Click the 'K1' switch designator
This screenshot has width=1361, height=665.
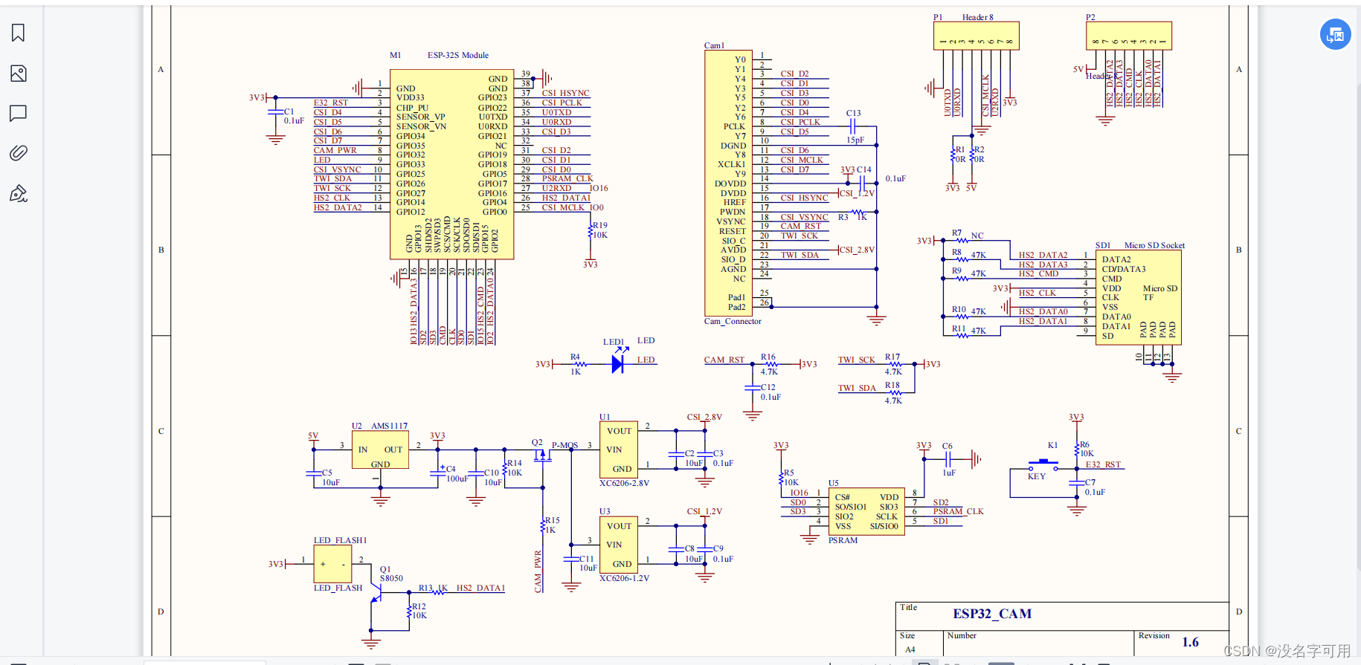click(x=1052, y=445)
